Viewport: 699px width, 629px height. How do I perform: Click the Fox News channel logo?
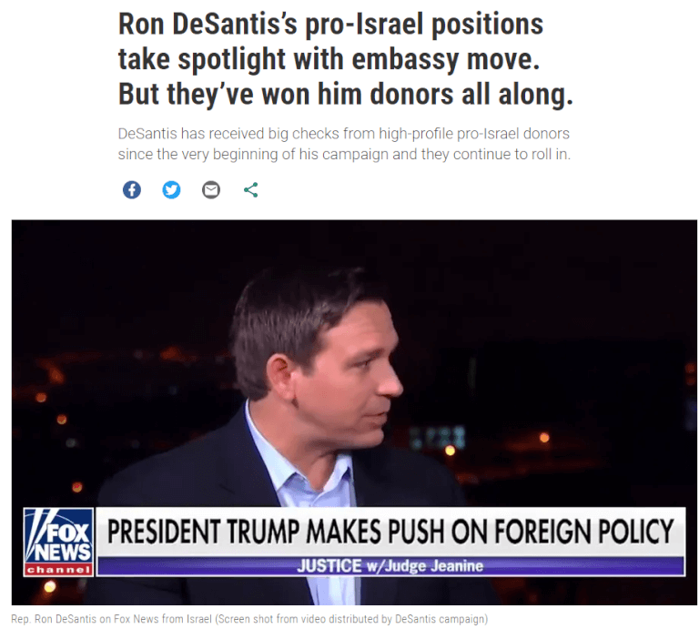click(59, 543)
